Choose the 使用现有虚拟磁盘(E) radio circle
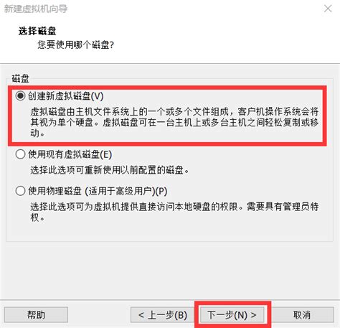 pyautogui.click(x=20, y=154)
